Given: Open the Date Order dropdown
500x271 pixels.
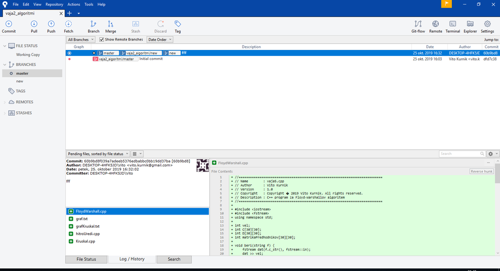Looking at the screenshot, I should (x=159, y=39).
